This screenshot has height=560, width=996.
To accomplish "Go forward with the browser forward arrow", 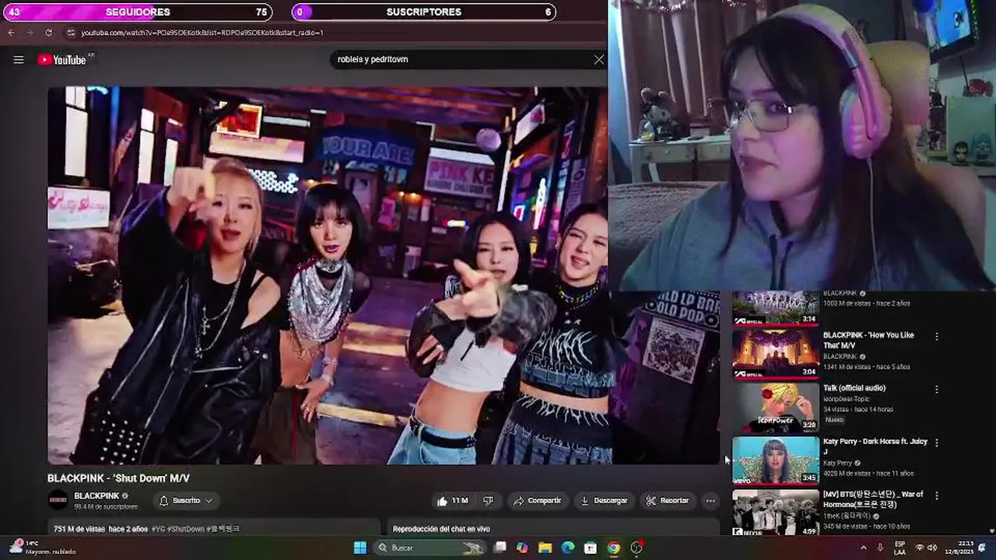I will click(x=30, y=33).
